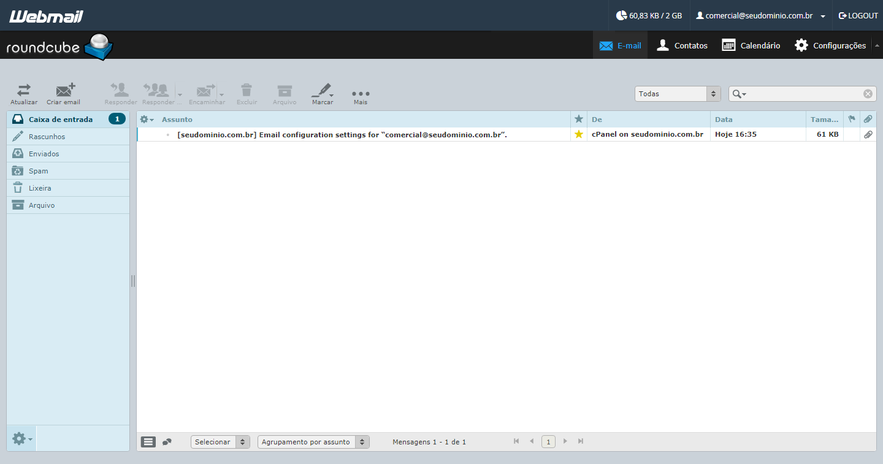Click the Excluir trash icon
The height and width of the screenshot is (464, 883).
pos(247,94)
